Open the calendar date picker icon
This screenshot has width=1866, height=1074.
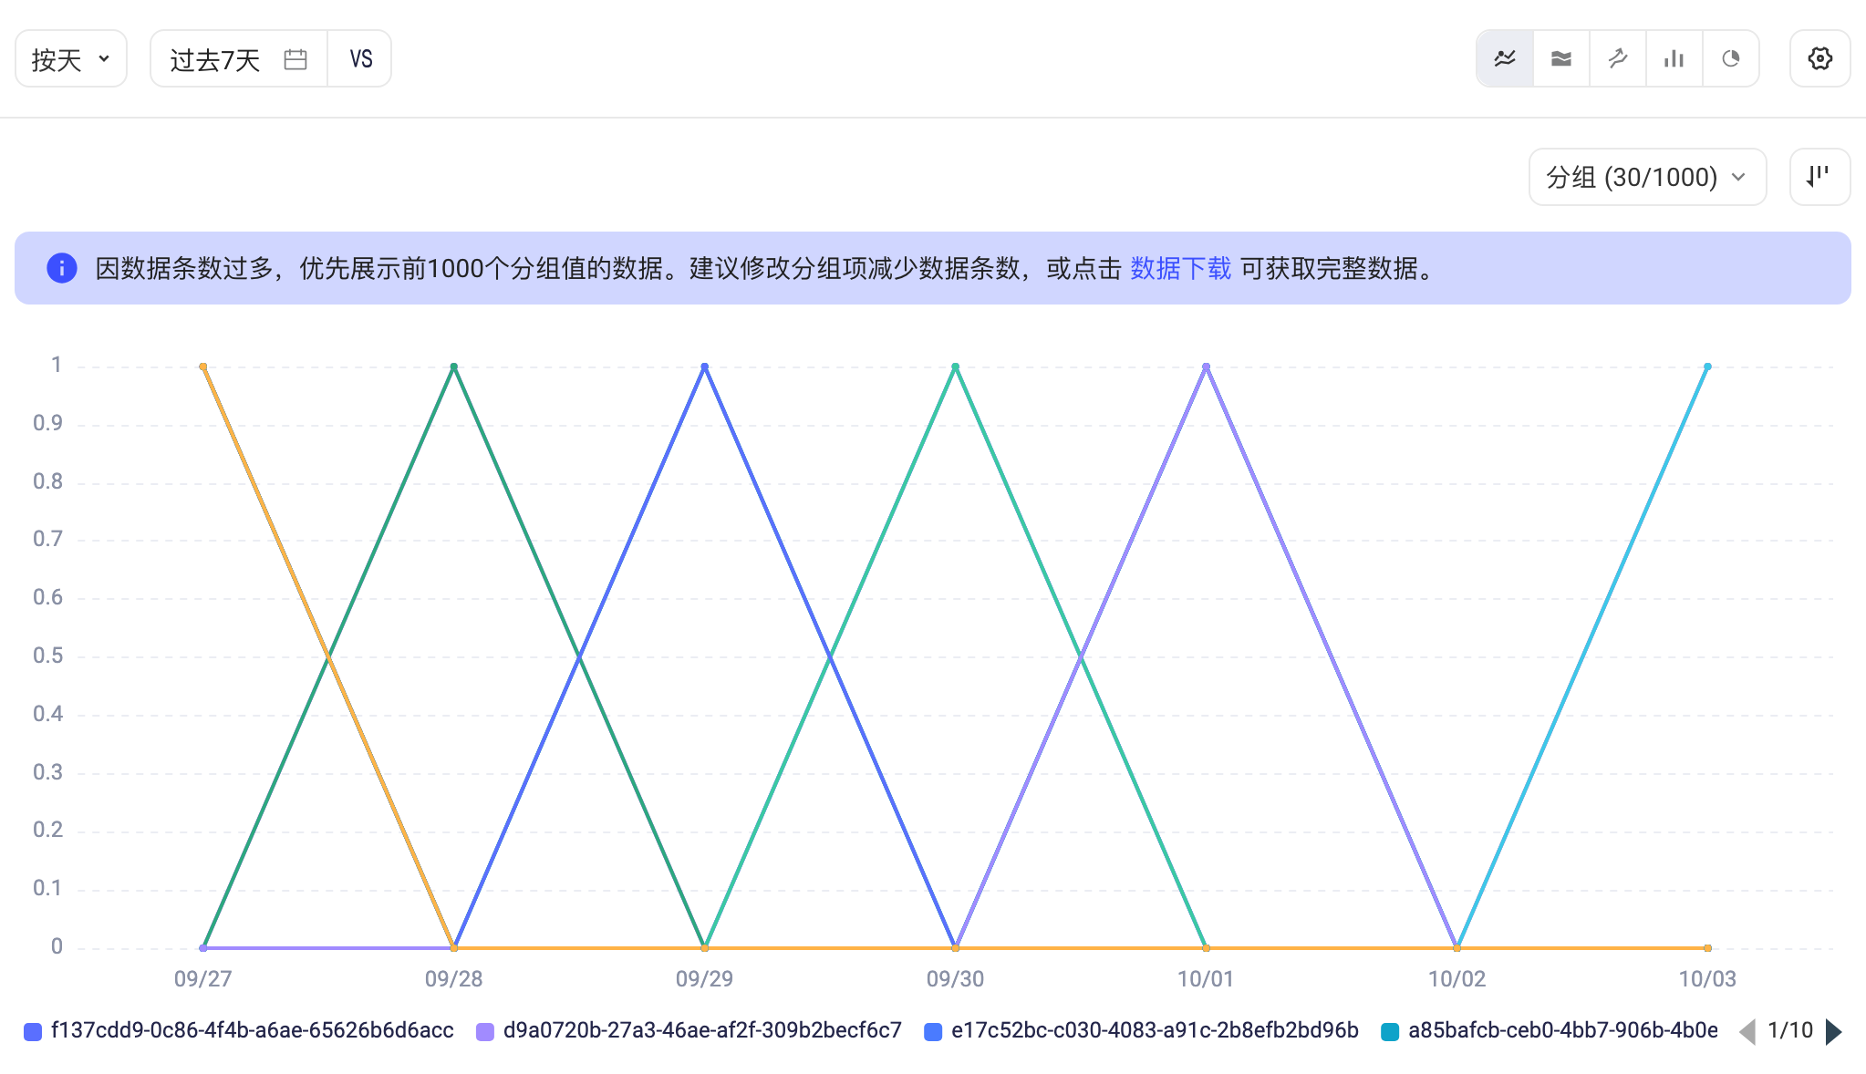[295, 59]
